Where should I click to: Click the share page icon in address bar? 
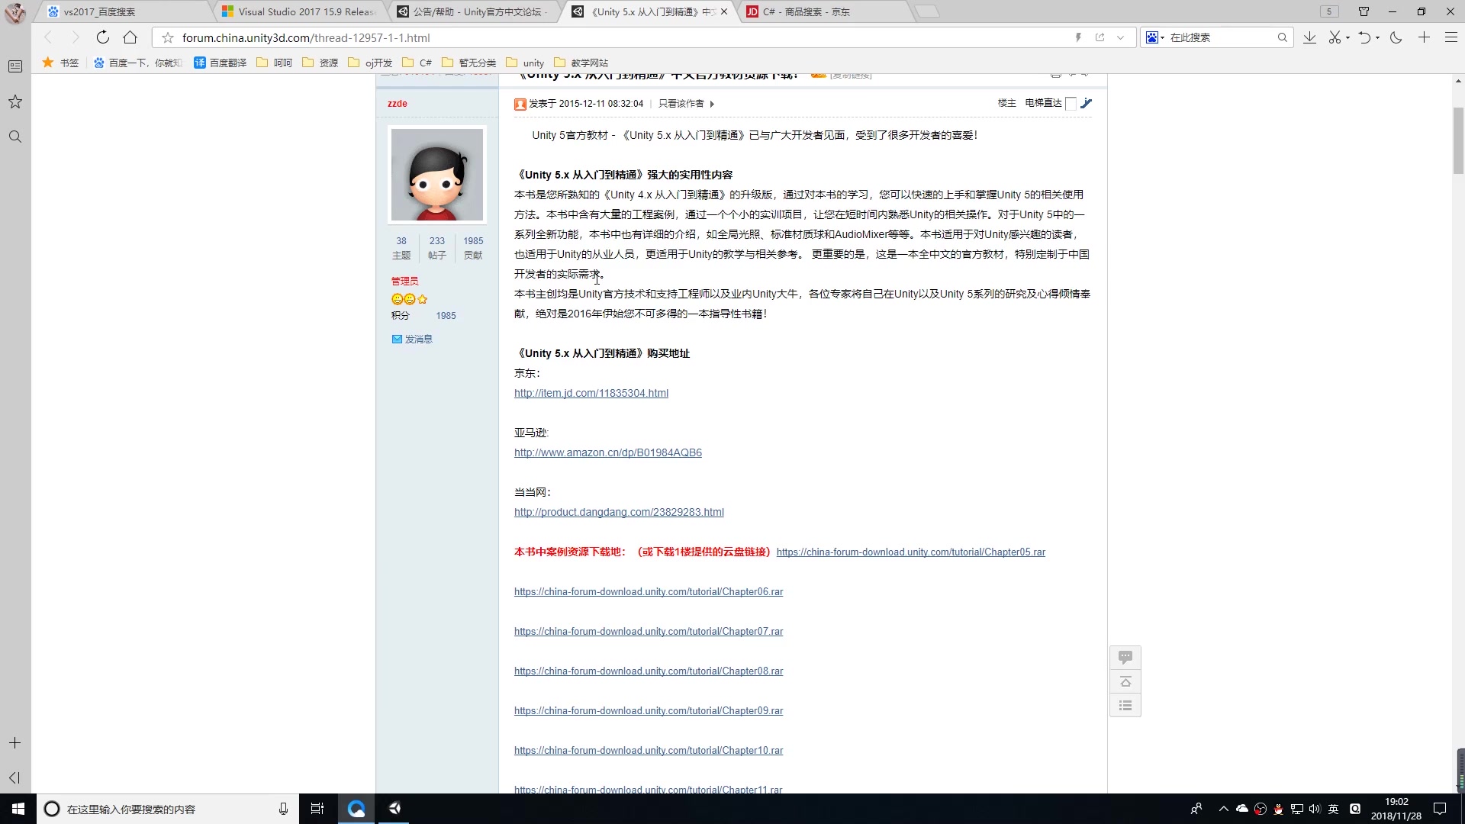(x=1100, y=37)
